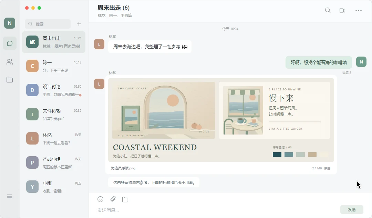The image size is (372, 218).
Task: Open the hamburger menu at sidebar bottom
Action: pyautogui.click(x=10, y=196)
